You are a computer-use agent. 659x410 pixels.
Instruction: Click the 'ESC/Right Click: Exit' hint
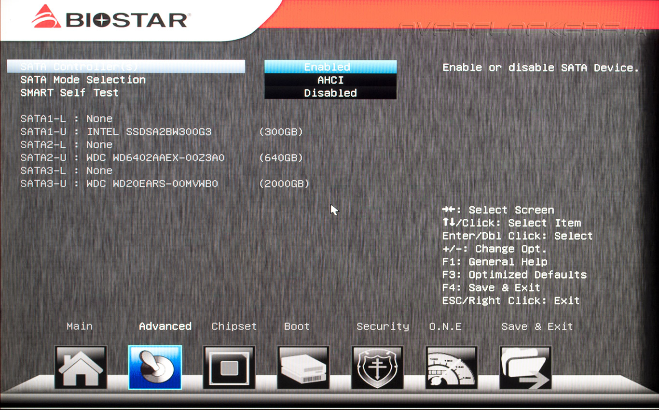click(511, 301)
